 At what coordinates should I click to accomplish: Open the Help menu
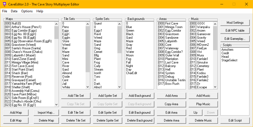[40, 11]
